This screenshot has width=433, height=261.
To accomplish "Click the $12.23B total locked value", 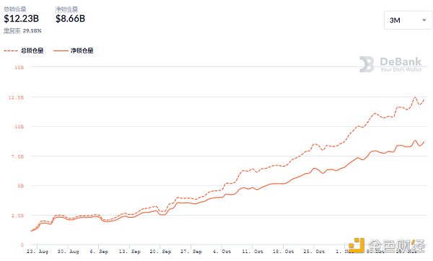I will click(x=21, y=19).
